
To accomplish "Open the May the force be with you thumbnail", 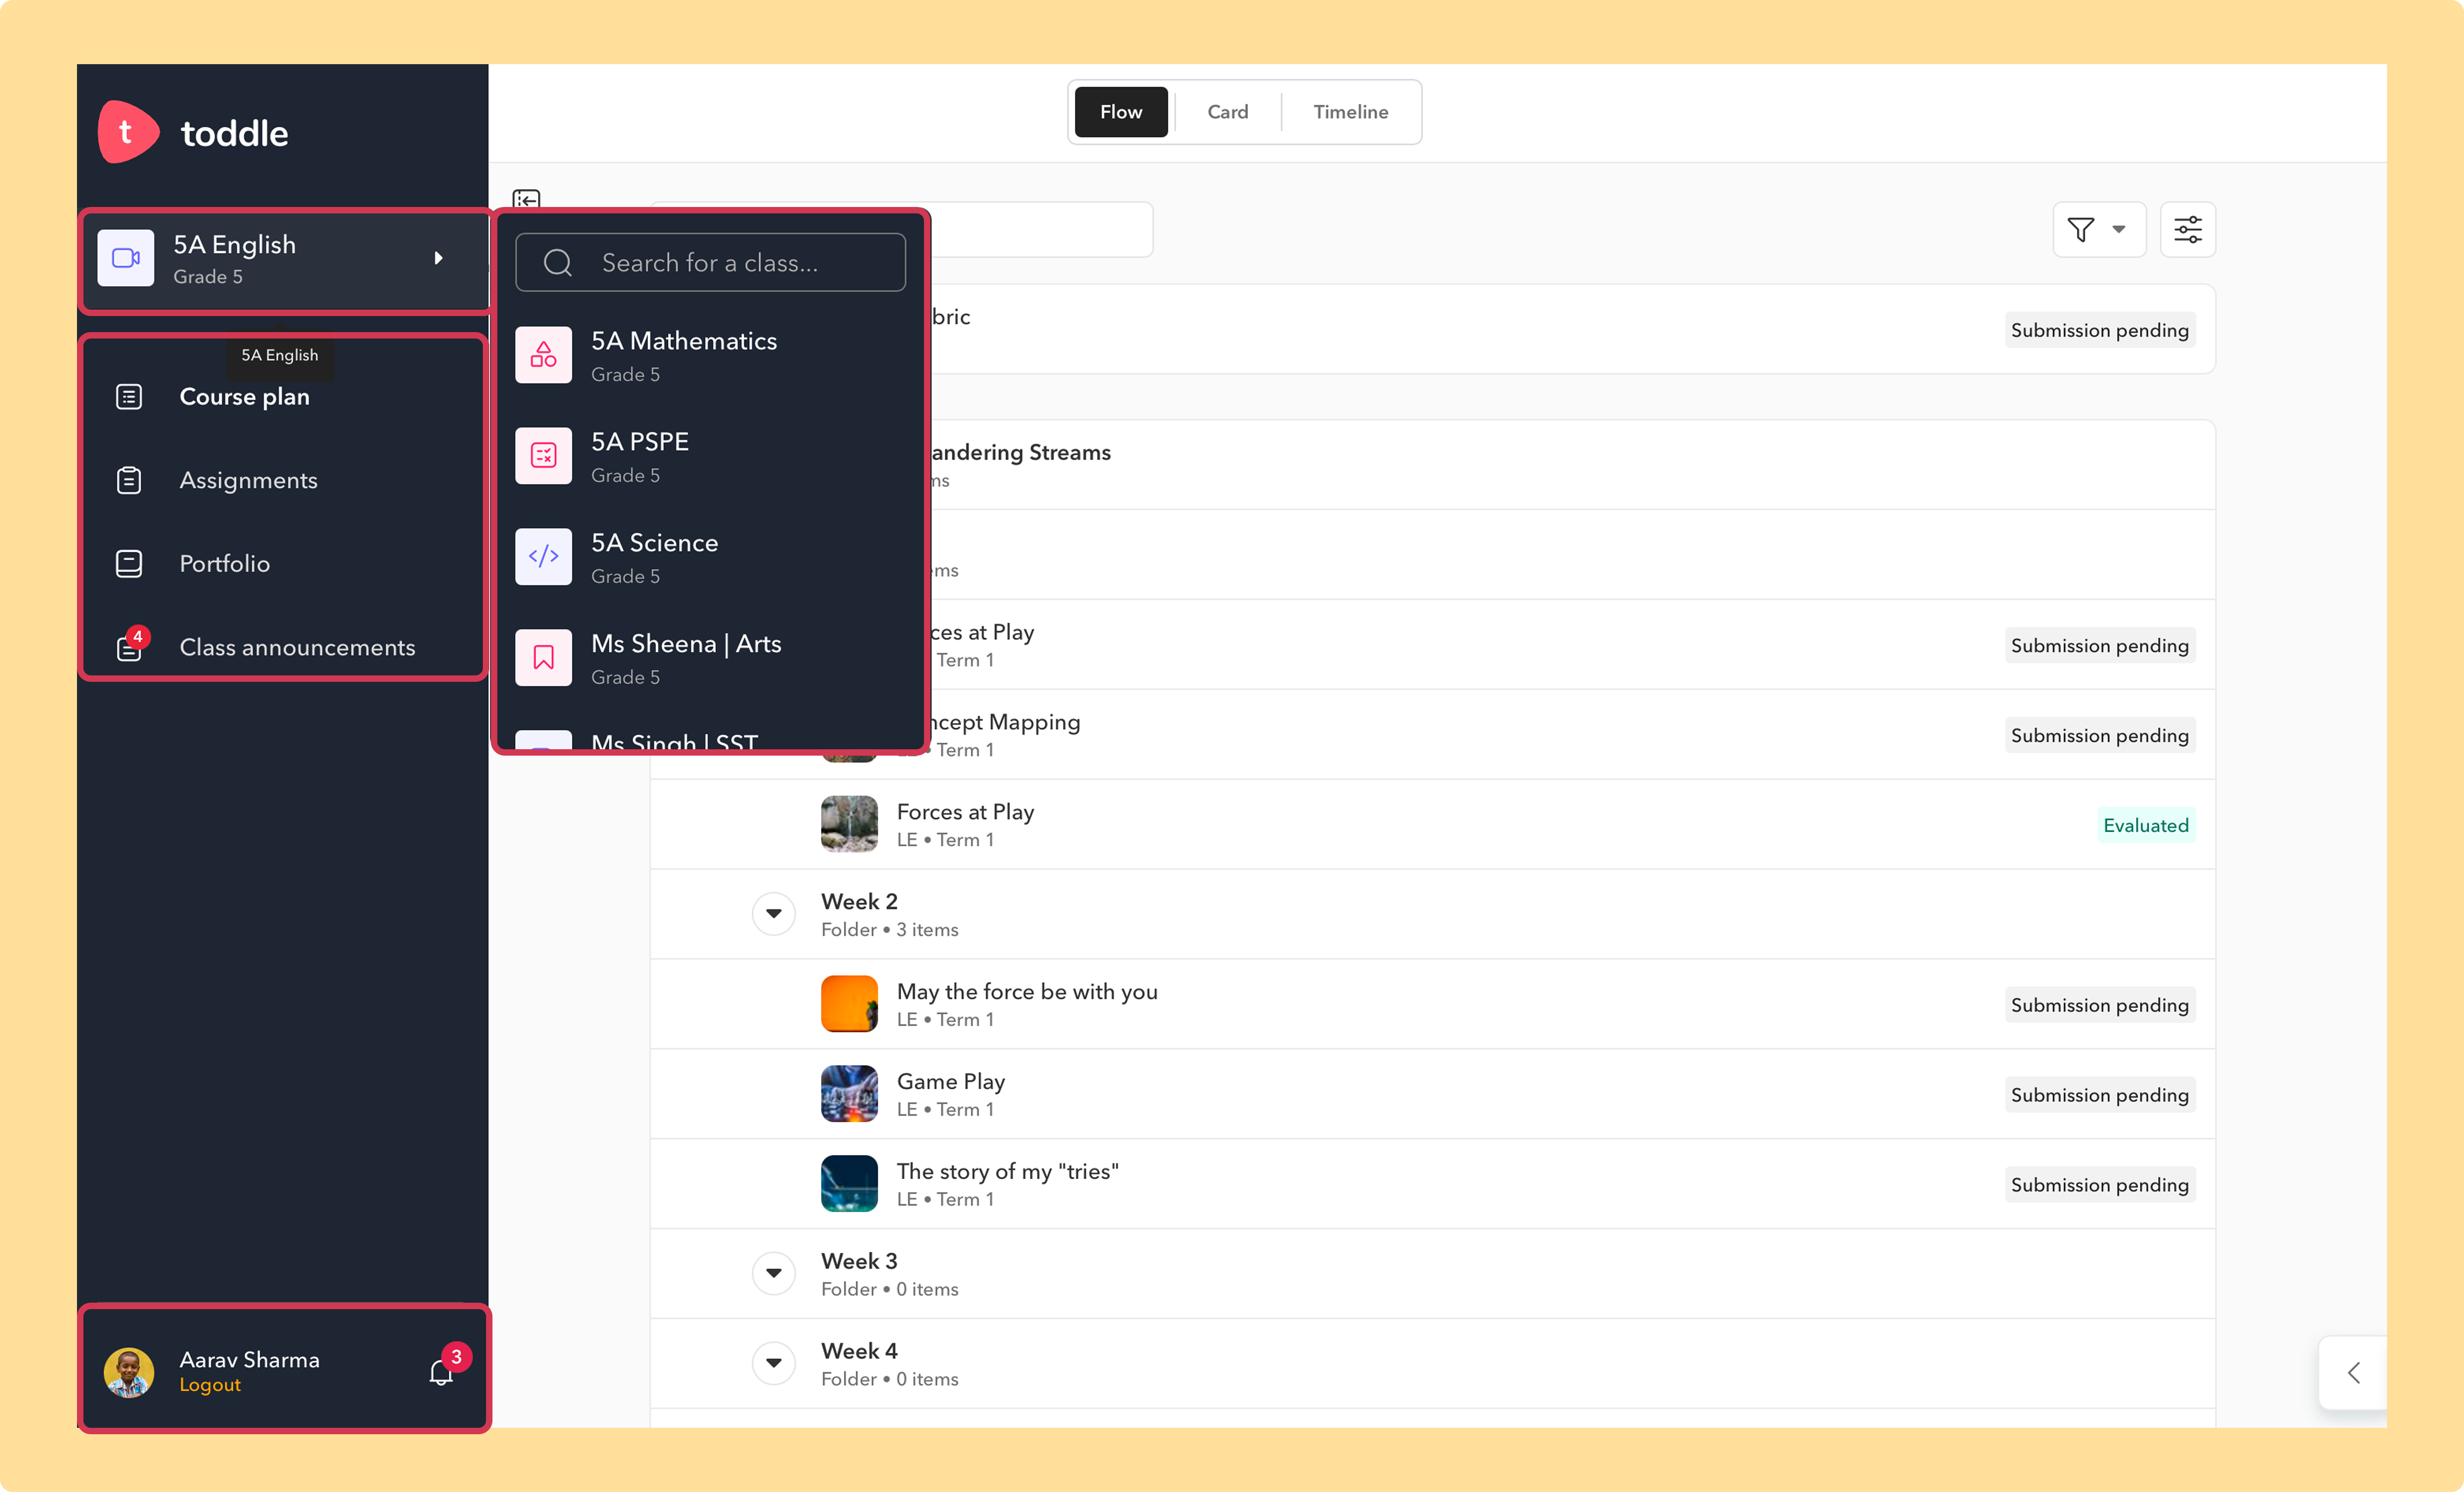I will tap(849, 1004).
